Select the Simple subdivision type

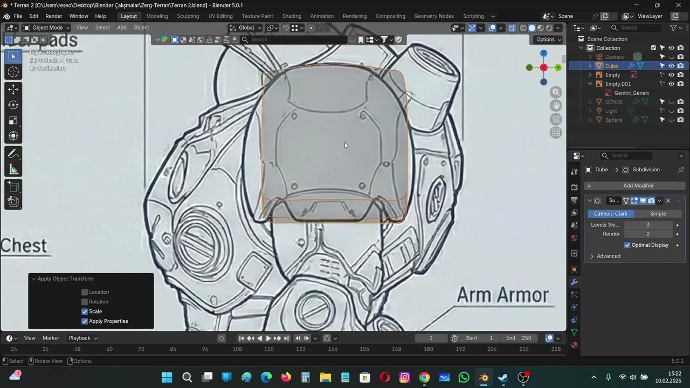pyautogui.click(x=658, y=214)
